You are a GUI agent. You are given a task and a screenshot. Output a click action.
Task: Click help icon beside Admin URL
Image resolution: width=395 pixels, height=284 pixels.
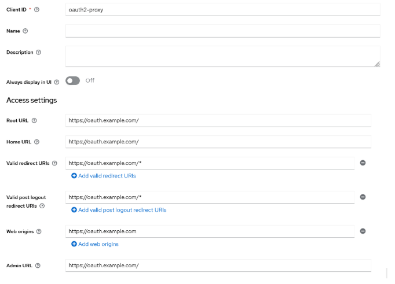tap(38, 265)
